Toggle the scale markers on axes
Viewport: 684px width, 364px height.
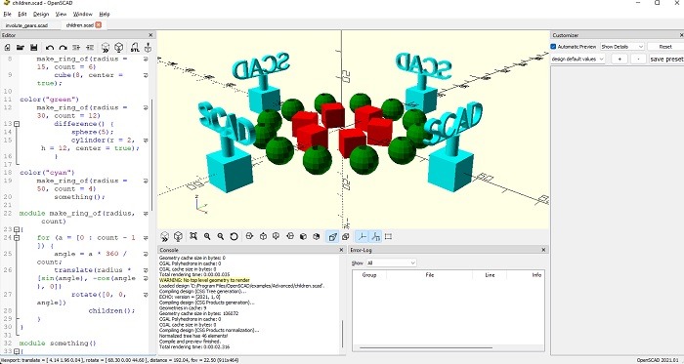point(375,236)
